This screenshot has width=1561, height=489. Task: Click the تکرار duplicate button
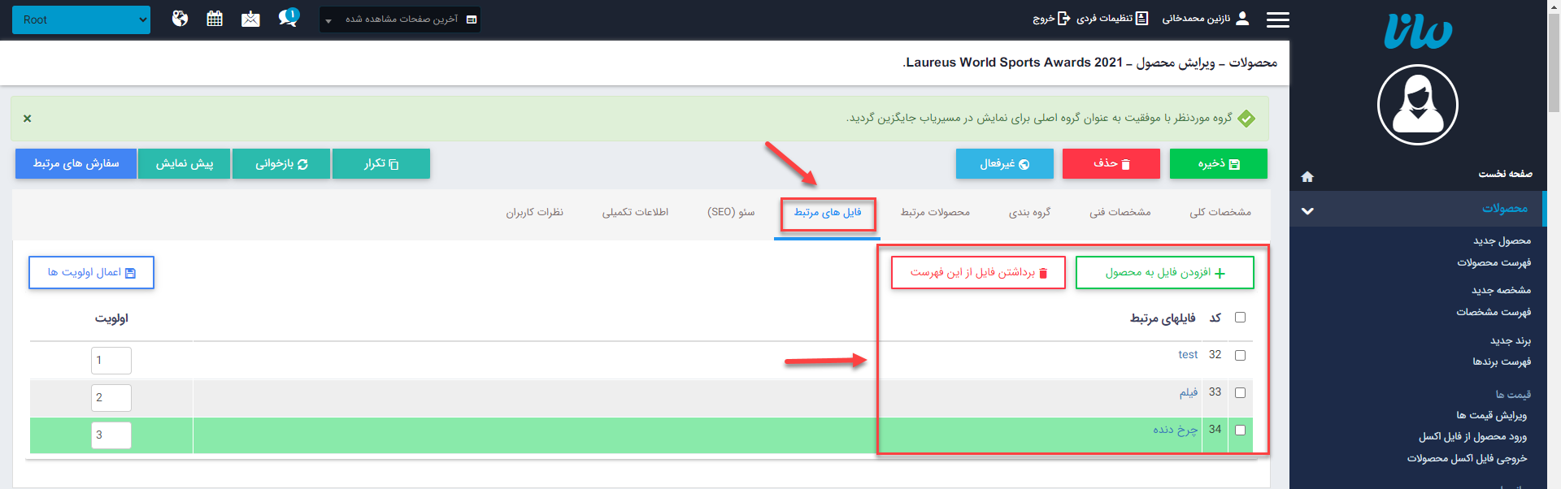381,163
